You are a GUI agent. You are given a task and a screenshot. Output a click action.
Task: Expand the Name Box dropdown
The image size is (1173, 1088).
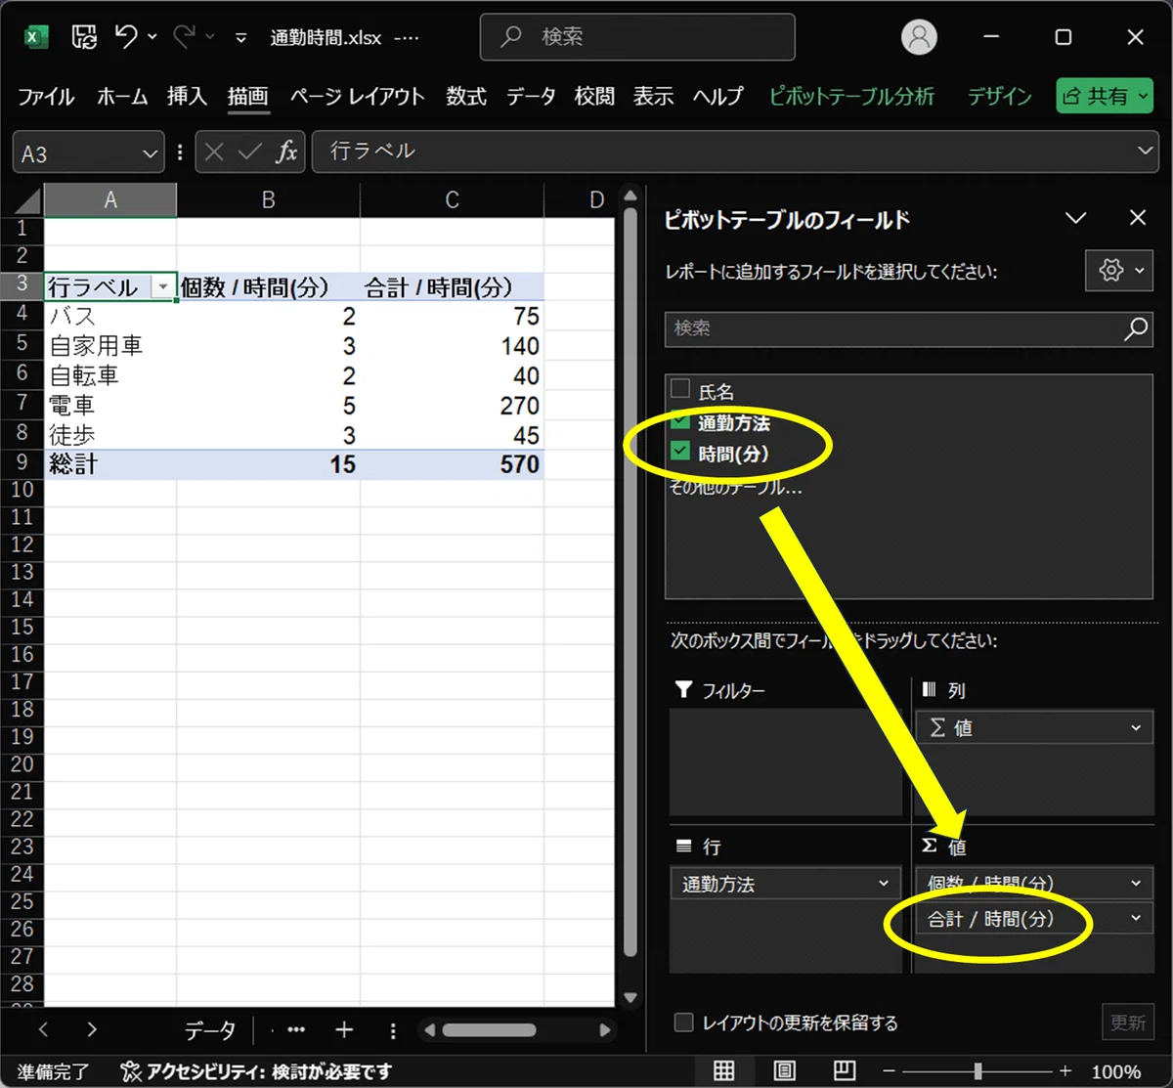(150, 153)
